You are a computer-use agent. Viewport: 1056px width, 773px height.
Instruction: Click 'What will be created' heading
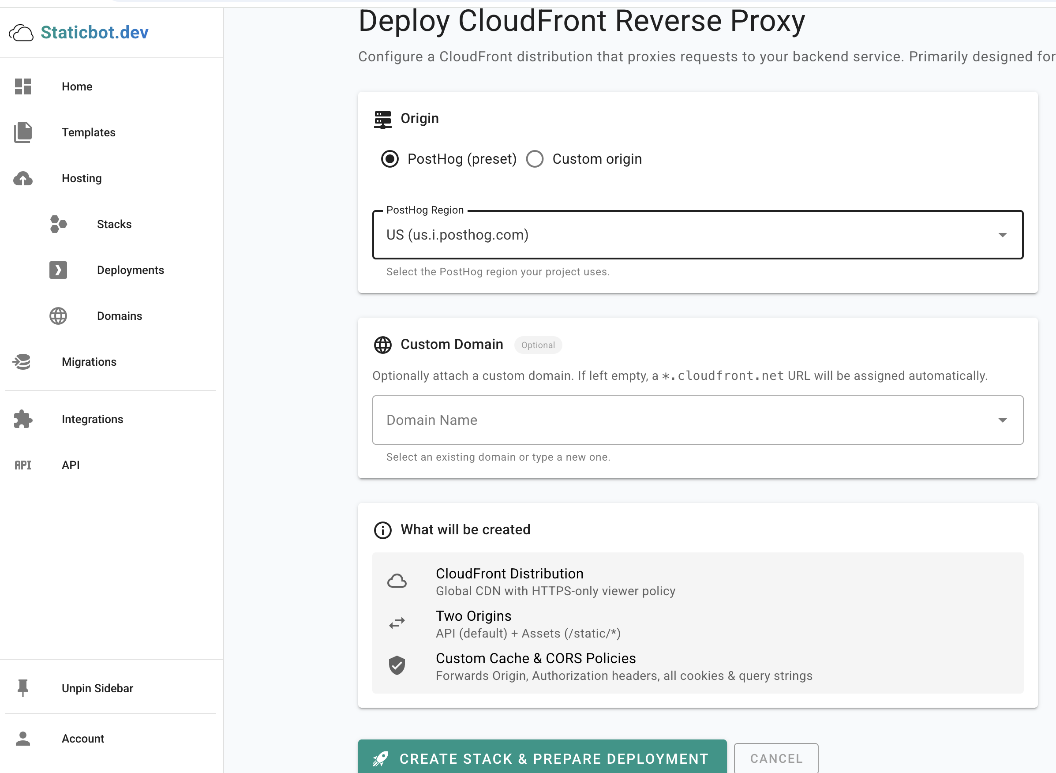(x=465, y=530)
